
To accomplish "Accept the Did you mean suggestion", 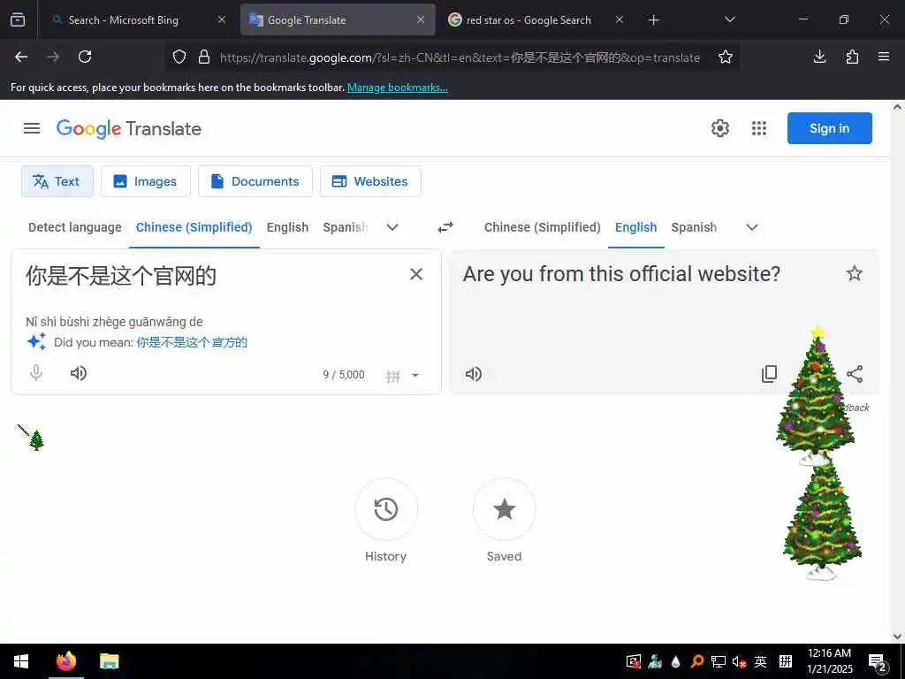I will (192, 342).
